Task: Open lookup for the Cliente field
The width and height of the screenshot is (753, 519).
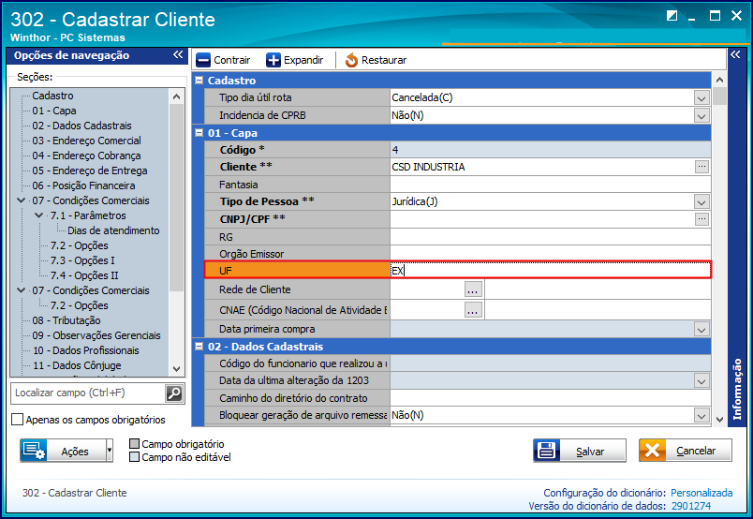Action: pos(701,167)
